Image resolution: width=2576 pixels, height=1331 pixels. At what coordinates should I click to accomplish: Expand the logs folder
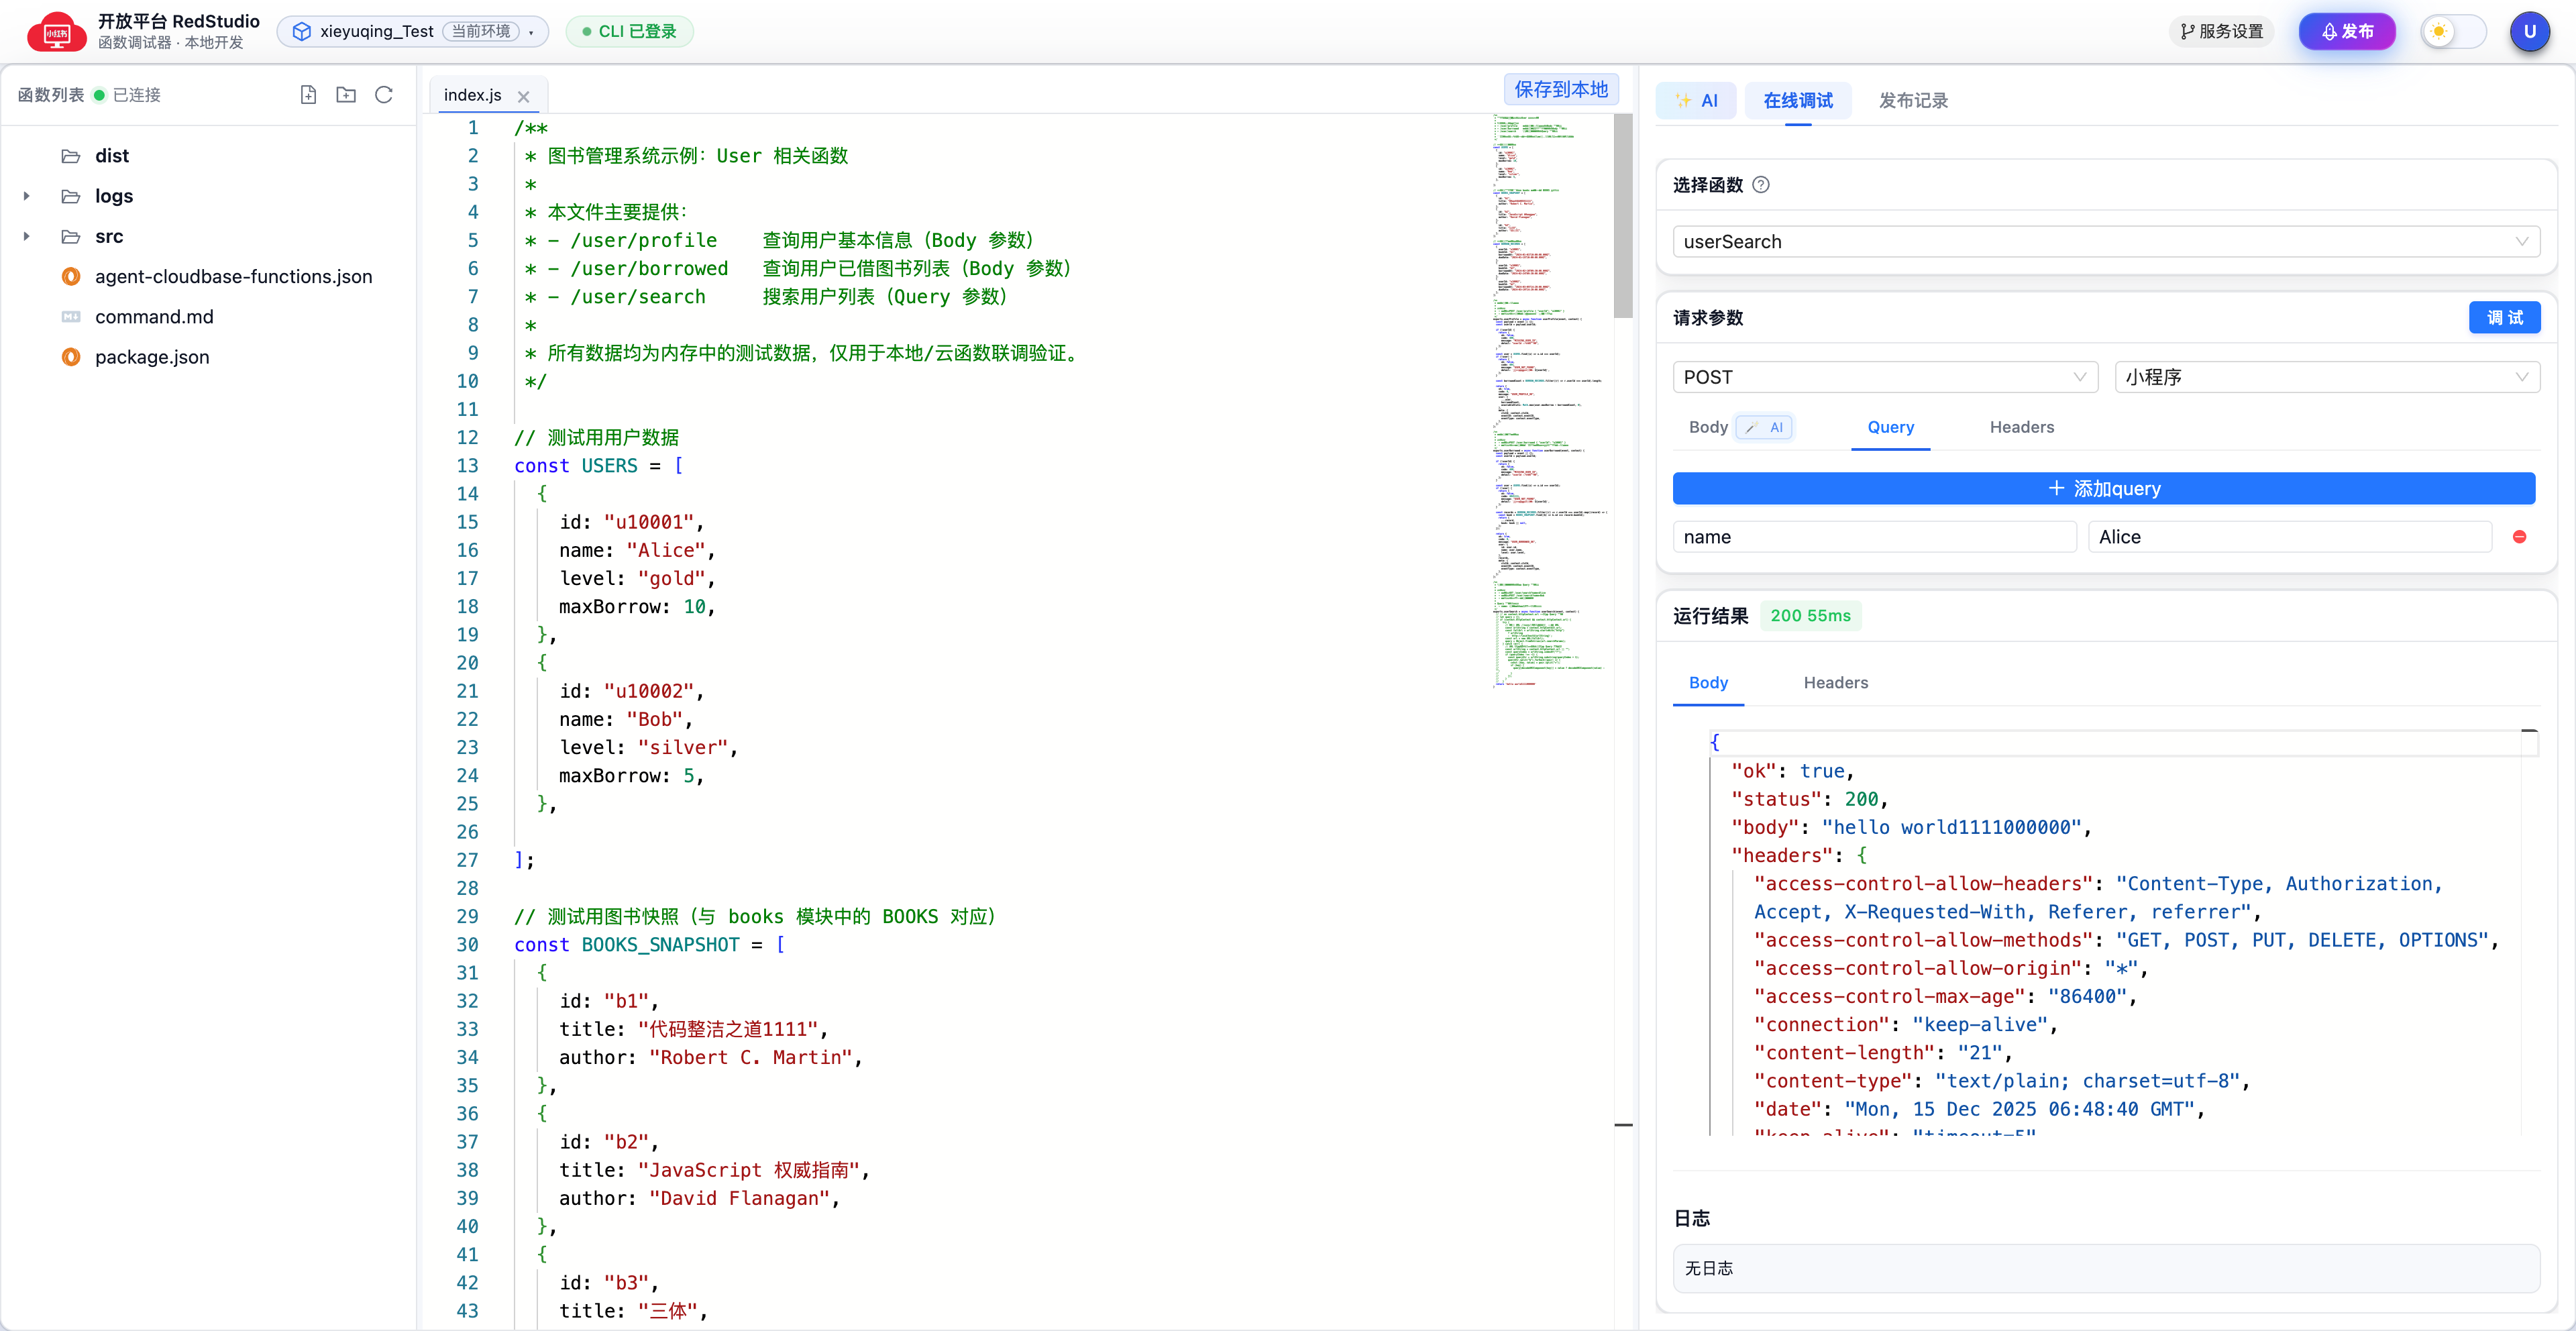[x=27, y=196]
